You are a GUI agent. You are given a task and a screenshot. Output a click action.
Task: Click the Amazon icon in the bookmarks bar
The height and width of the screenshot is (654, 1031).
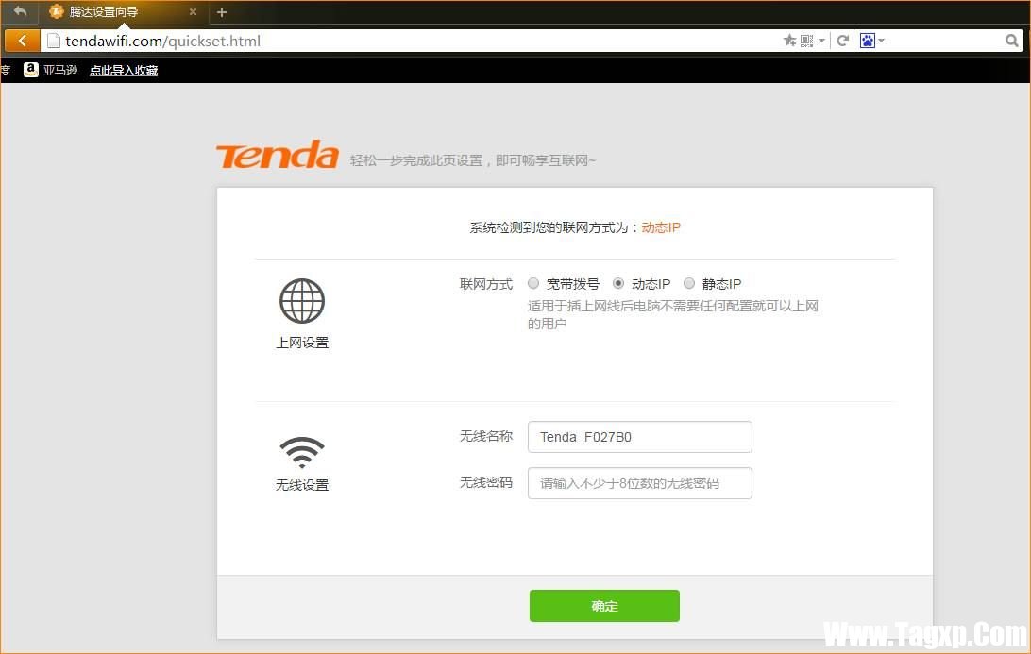pyautogui.click(x=31, y=70)
